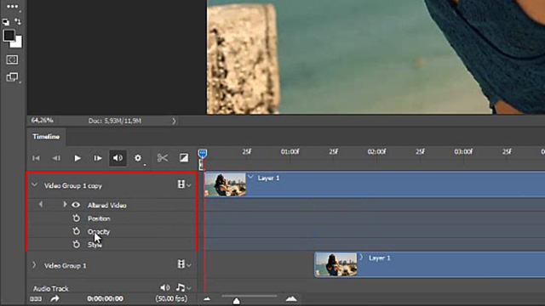Step back to the previous frame
The height and width of the screenshot is (306, 545).
(x=56, y=158)
